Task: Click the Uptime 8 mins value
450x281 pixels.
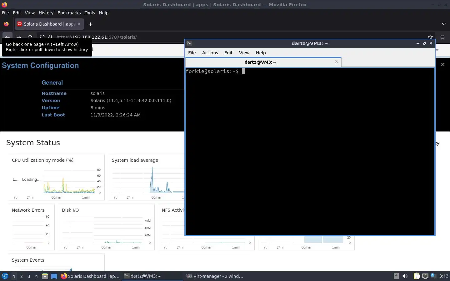Action: [98, 108]
